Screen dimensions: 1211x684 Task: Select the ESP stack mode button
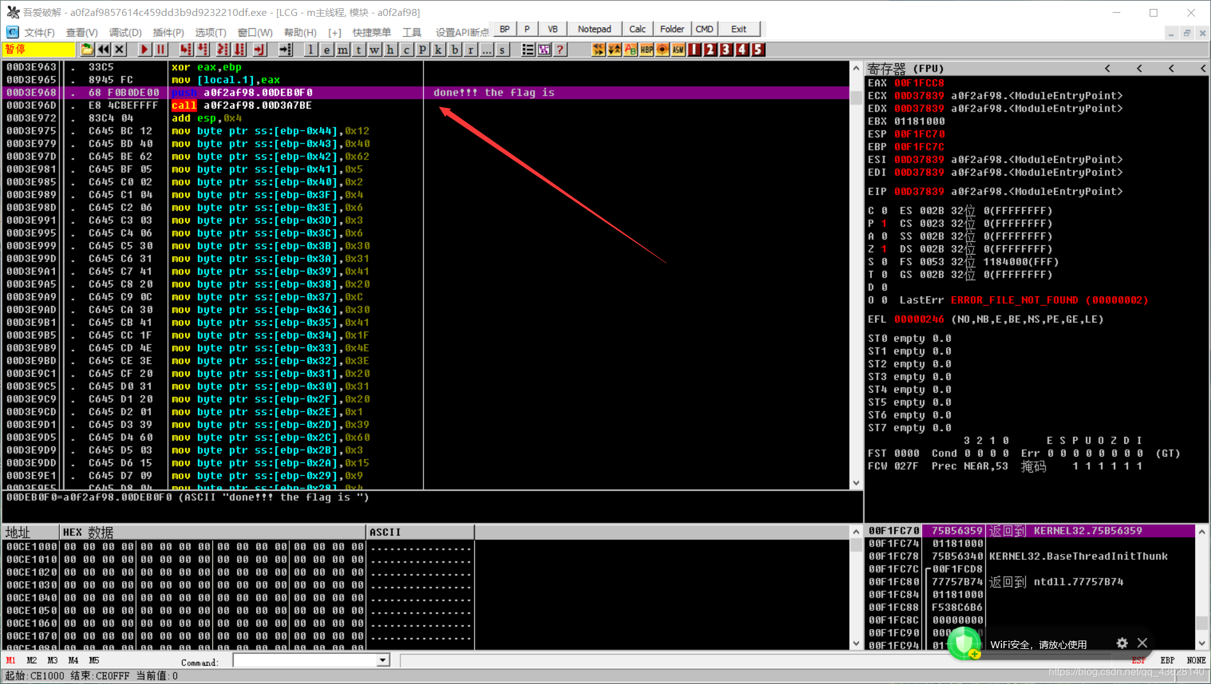(x=1139, y=660)
